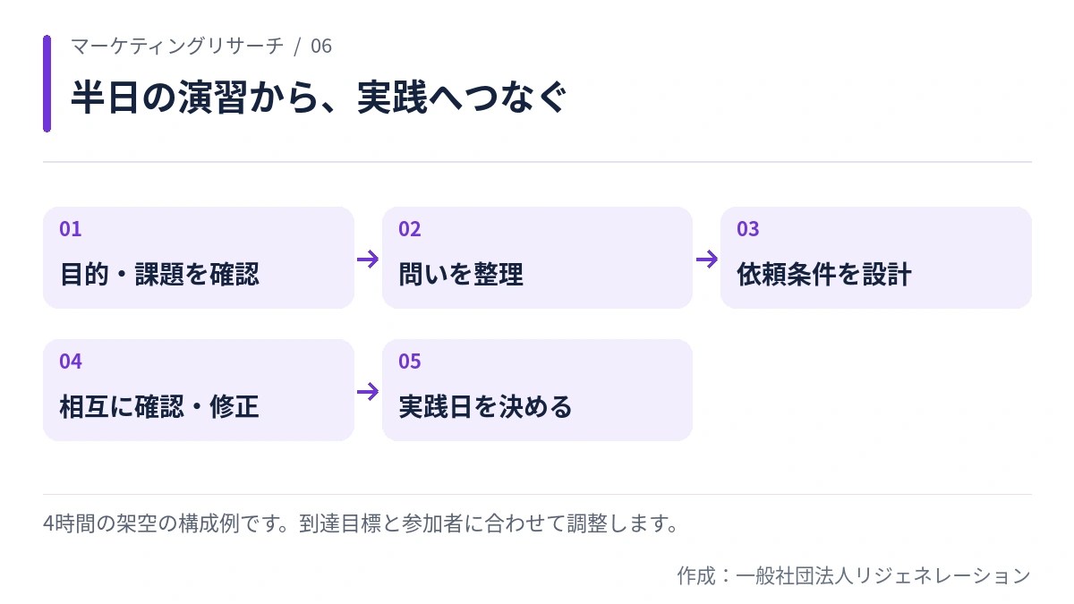Click the 依頼条件を設計 card text
Screen dimensions: 1074x604
[824, 274]
